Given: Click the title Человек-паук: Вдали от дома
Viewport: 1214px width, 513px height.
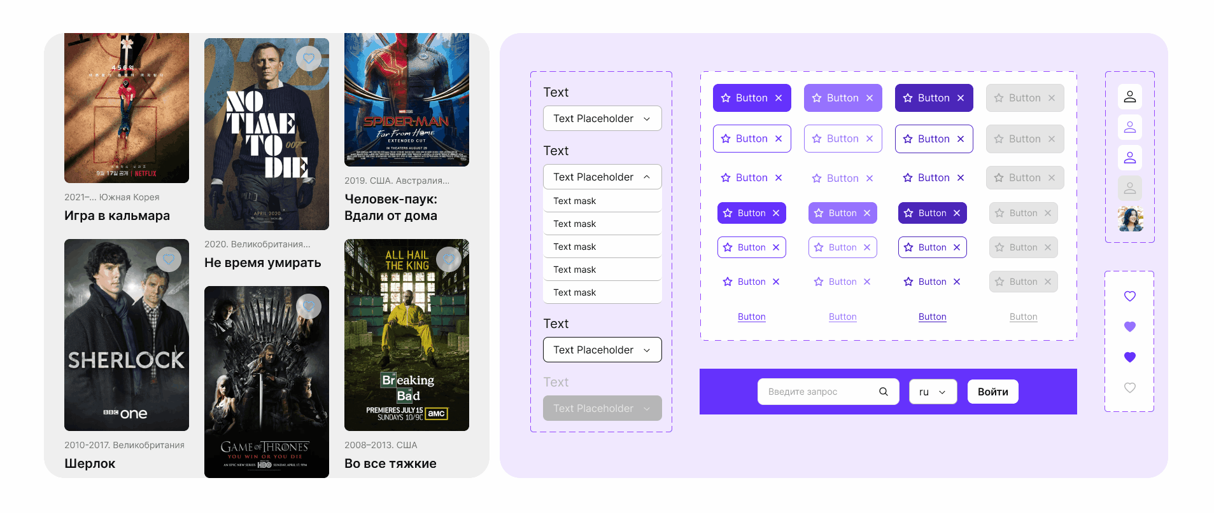Looking at the screenshot, I should (391, 207).
